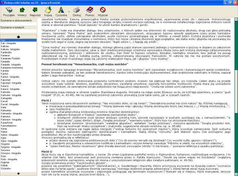
Task: Go forward with the Naprzód arrow
Action: coord(36,11)
